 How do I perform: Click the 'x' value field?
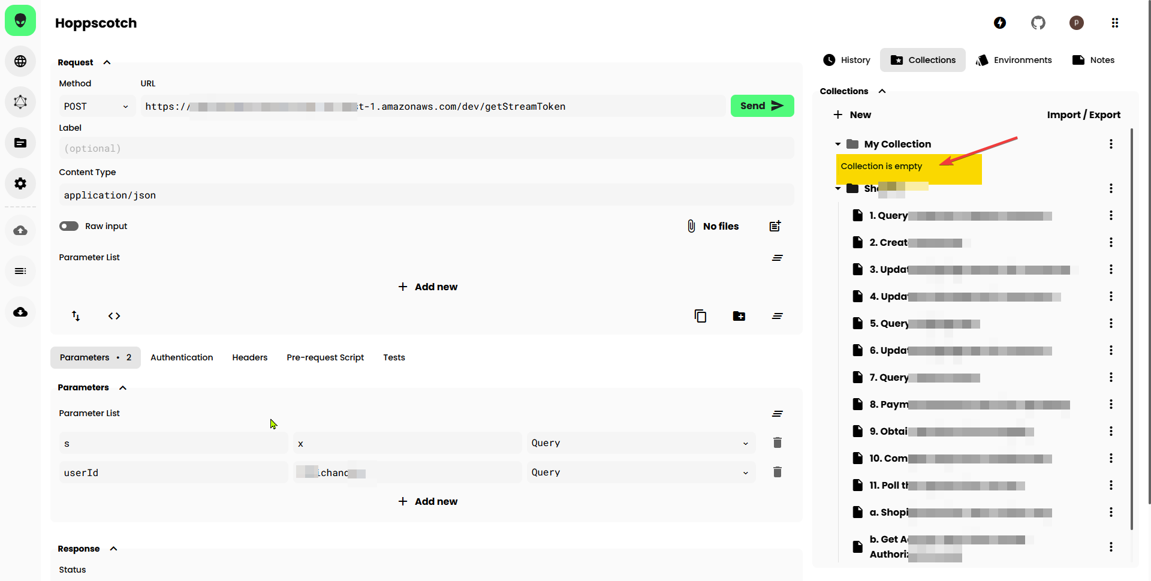(408, 443)
